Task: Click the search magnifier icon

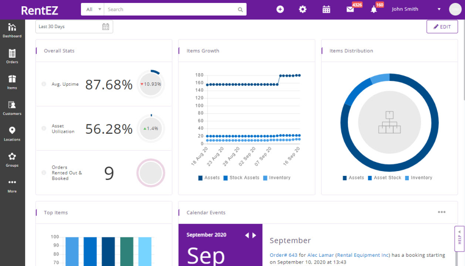Action: (240, 9)
